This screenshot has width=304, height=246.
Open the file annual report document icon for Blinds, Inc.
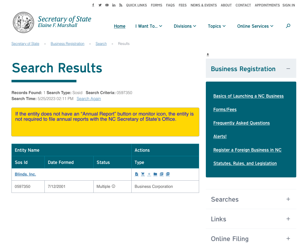(137, 174)
